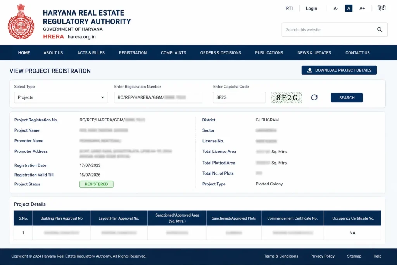Open the RTI link
The height and width of the screenshot is (265, 397).
[289, 9]
